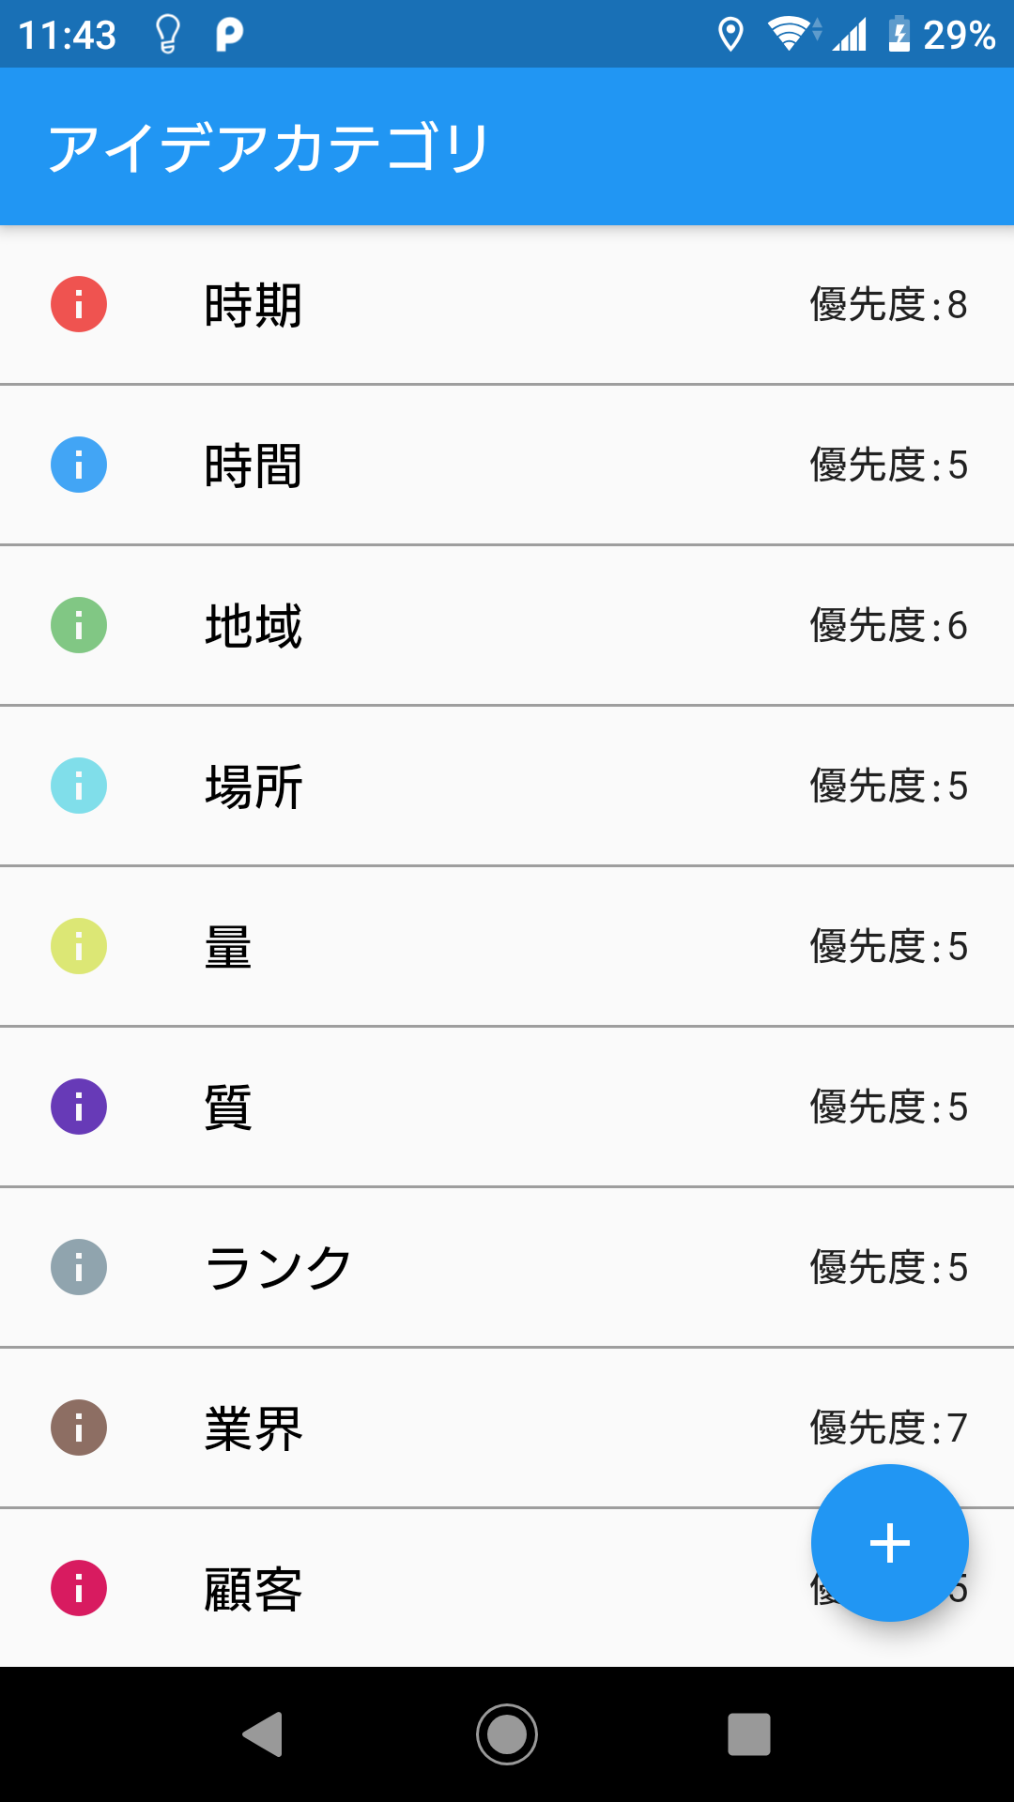The height and width of the screenshot is (1802, 1014).
Task: Select the 業界 category name
Action: point(253,1428)
